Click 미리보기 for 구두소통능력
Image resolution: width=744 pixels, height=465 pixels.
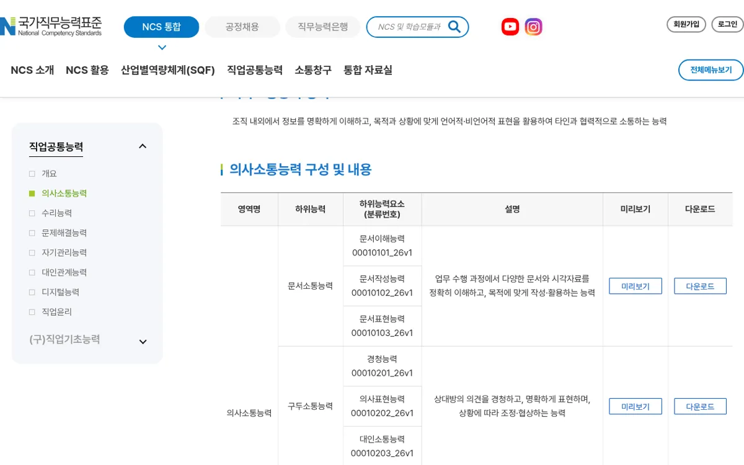pyautogui.click(x=635, y=406)
